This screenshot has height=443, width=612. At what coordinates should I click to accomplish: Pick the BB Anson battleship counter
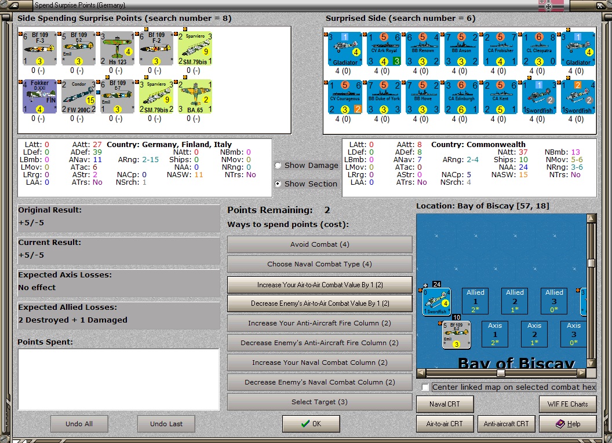coord(462,49)
